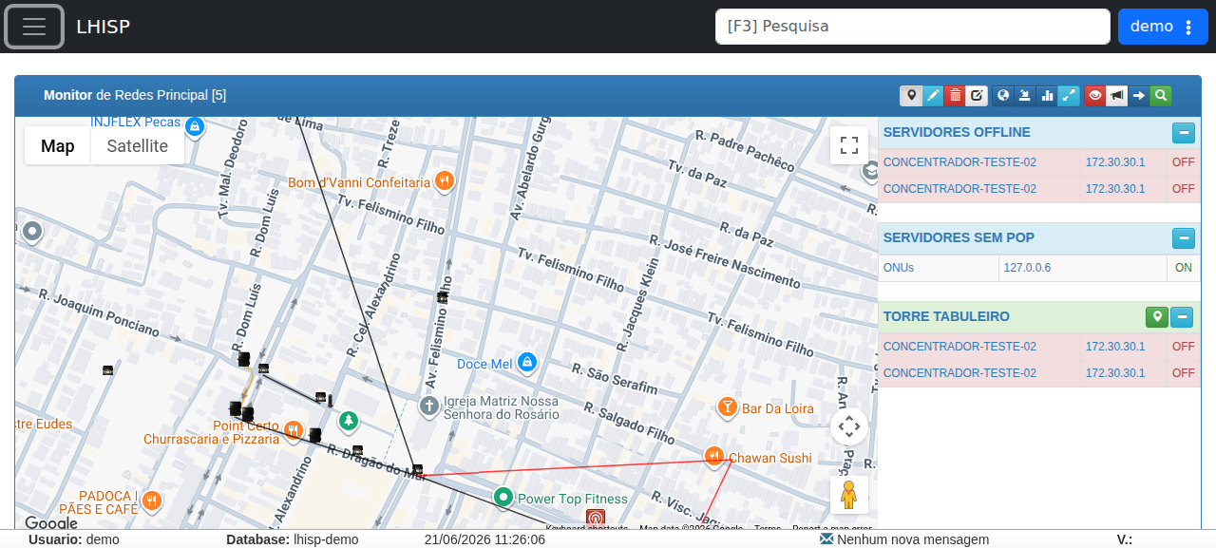The height and width of the screenshot is (548, 1216).
Task: Select the map marker tool in the toolbar
Action: tap(911, 95)
